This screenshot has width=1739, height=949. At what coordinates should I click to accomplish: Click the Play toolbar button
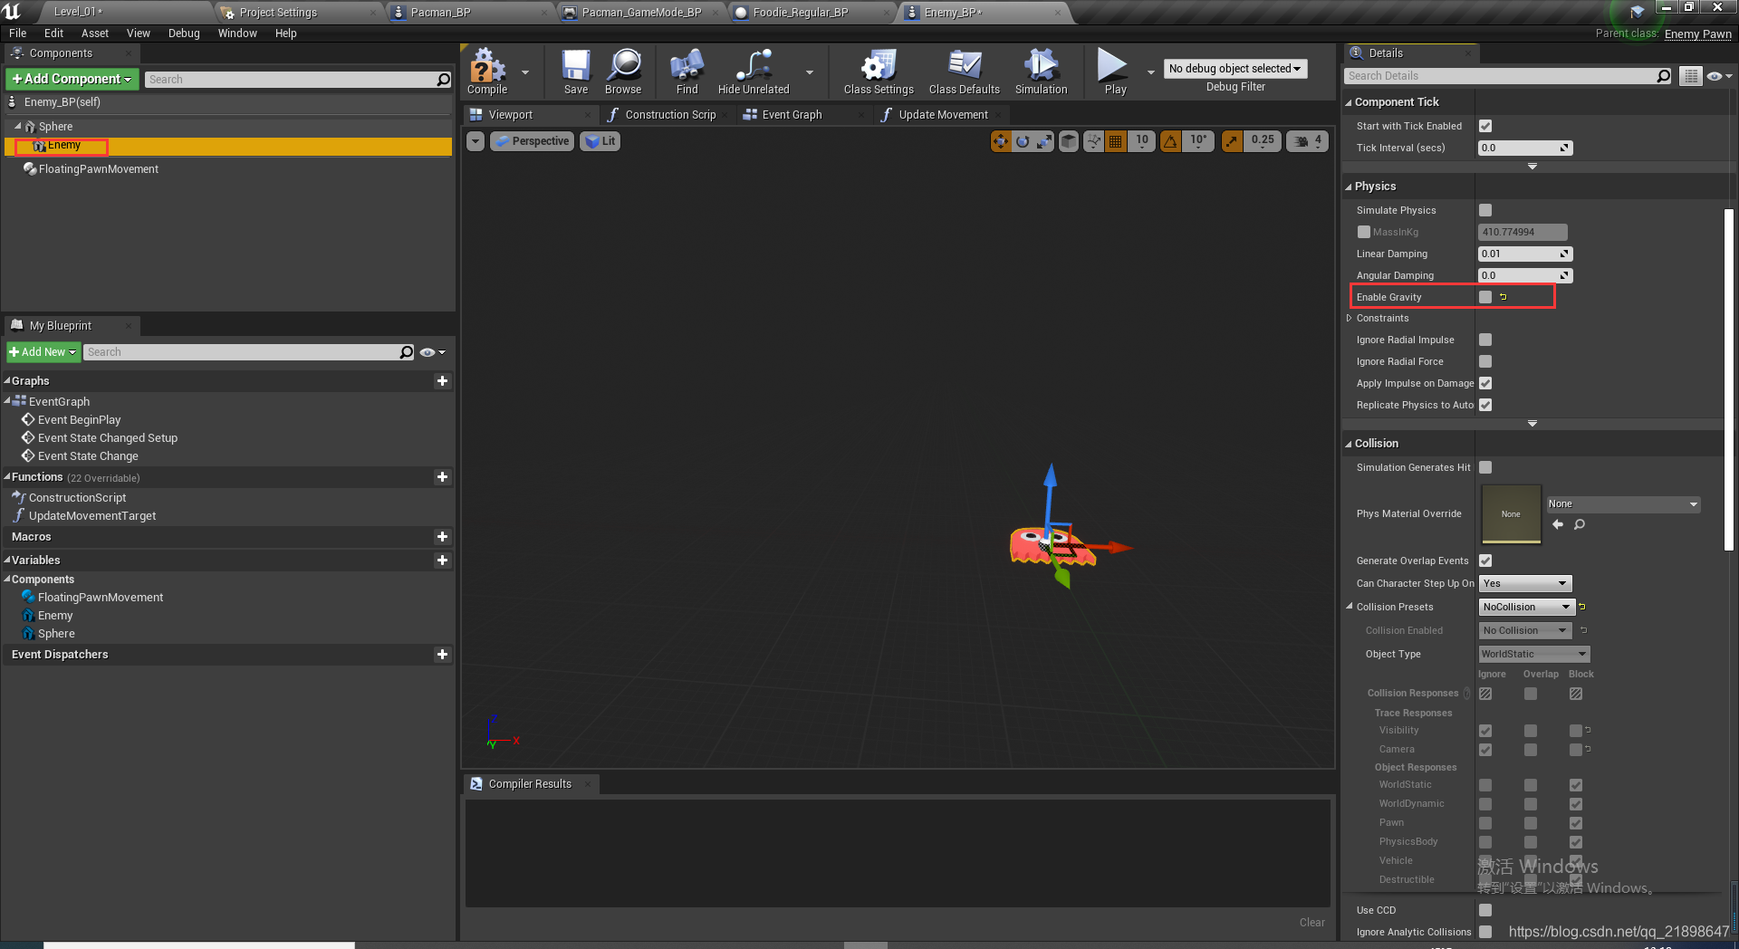click(x=1115, y=72)
